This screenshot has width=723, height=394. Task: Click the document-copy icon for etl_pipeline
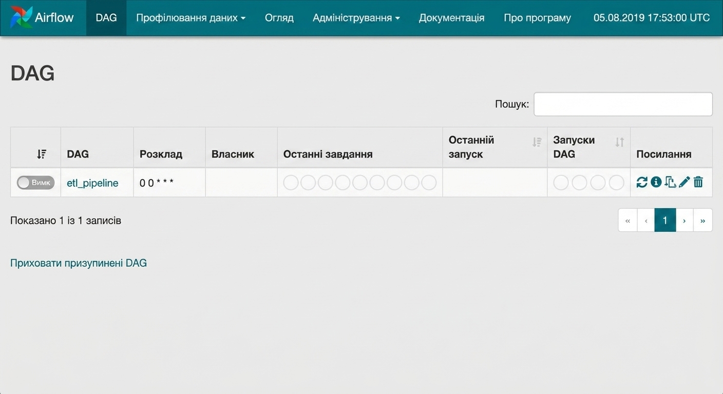pyautogui.click(x=670, y=182)
